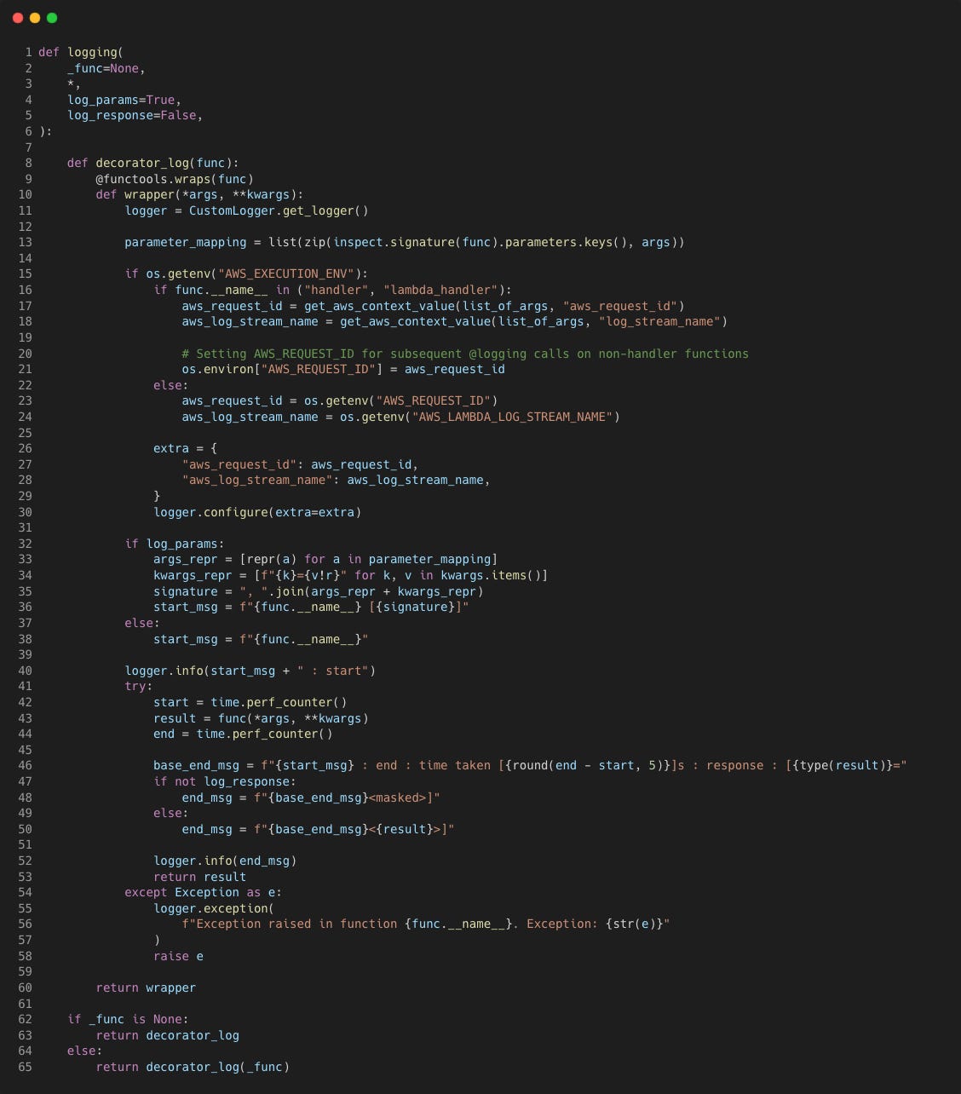This screenshot has width=961, height=1094.
Task: Click 'return decorator_log' on line 63
Action: coord(167,1035)
